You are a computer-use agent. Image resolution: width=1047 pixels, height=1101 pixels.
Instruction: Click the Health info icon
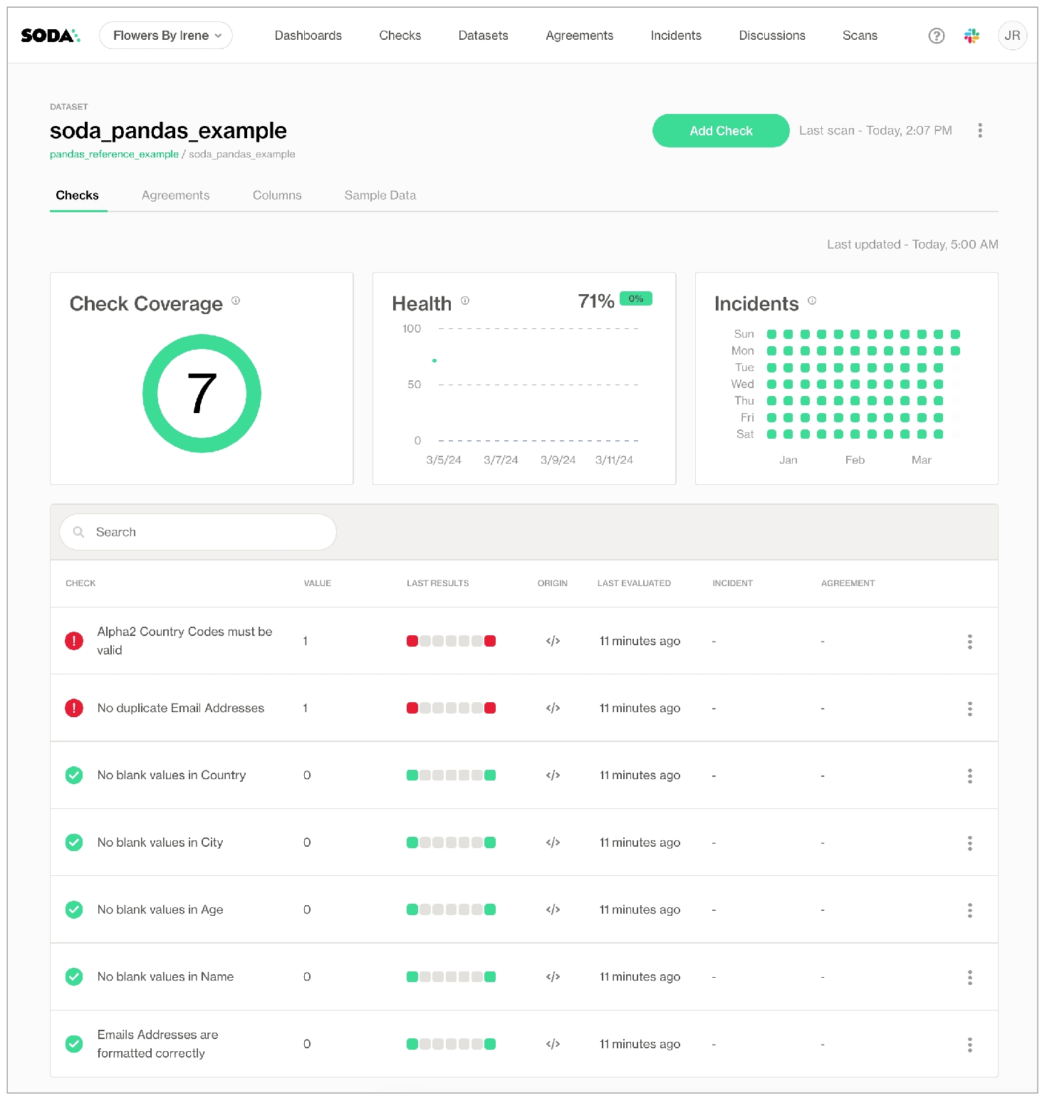pyautogui.click(x=465, y=301)
